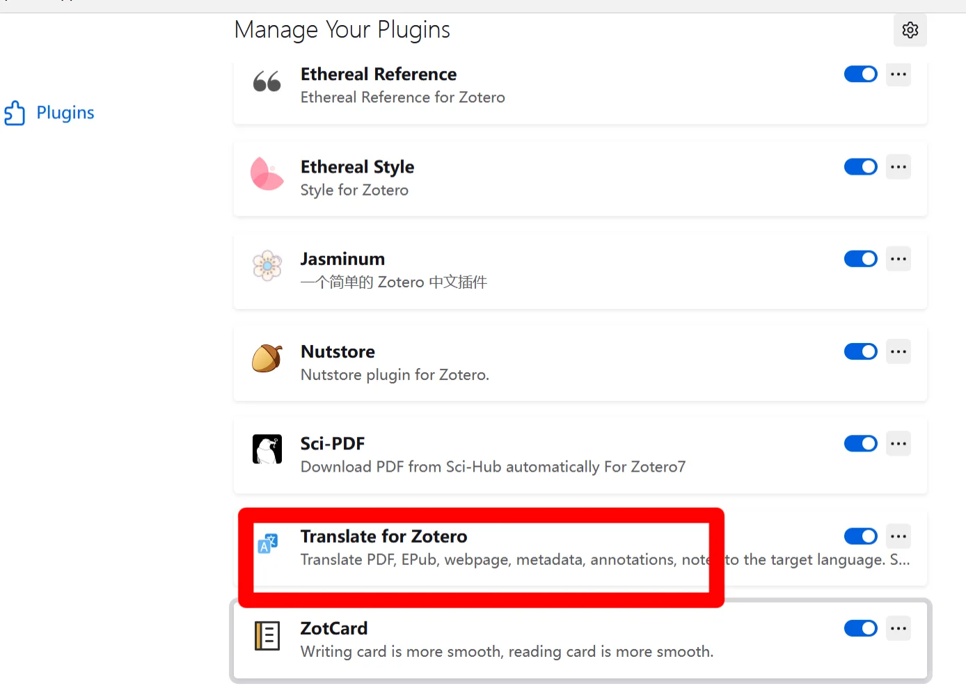Click the ZotCard notebook icon
Screen dimensions: 966x693
267,636
